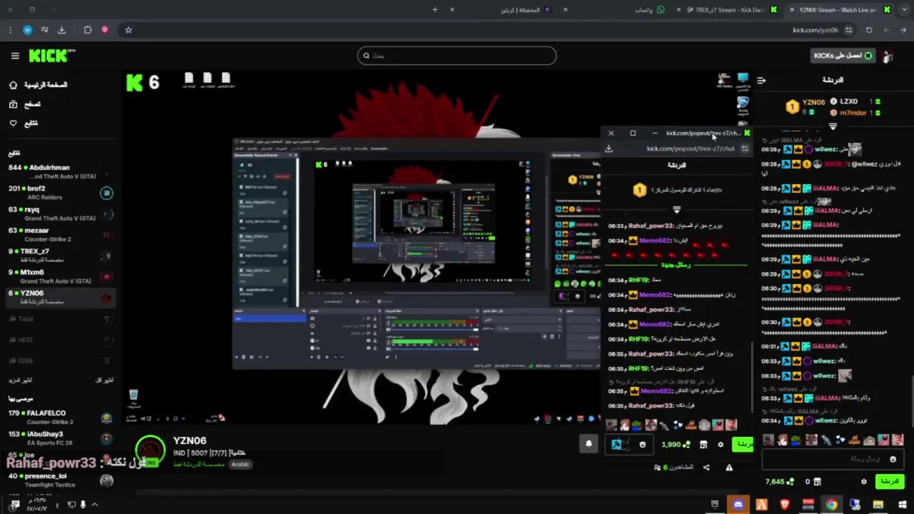Open FALAFELCO recommended channel
Screen dimensions: 914x514
pos(59,417)
